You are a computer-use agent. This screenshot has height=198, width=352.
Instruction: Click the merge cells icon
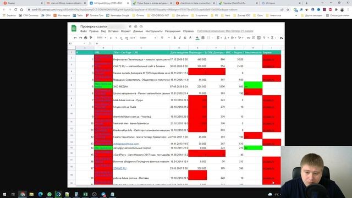[x=208, y=38]
